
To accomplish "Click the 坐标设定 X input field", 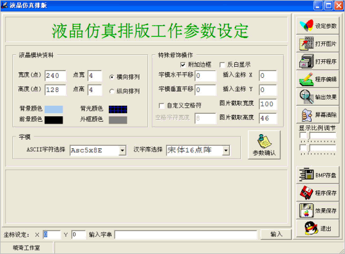I will (x=51, y=235).
